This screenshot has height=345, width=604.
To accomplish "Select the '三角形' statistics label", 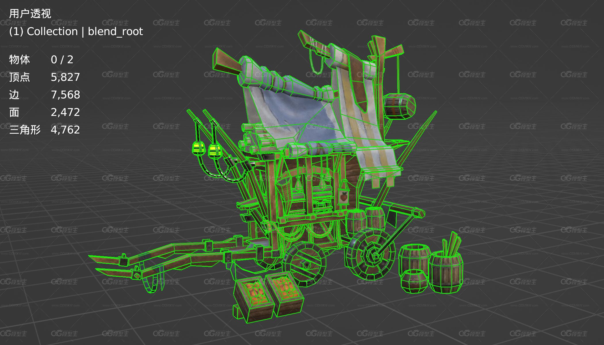I will coord(25,130).
